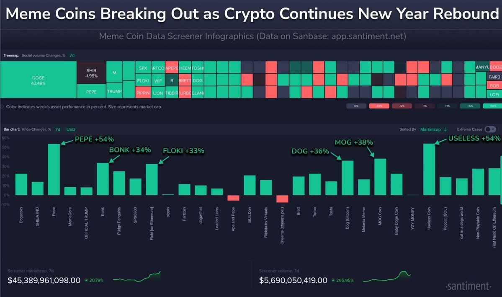Click the TRUMP tile in the treemap
This screenshot has height=297, width=502.
[114, 91]
